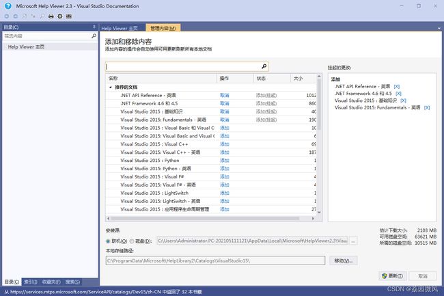Image resolution: width=444 pixels, height=296 pixels.
Task: Click 添加 for Visual Studio 2015: Visual C++
Action: pos(225,144)
